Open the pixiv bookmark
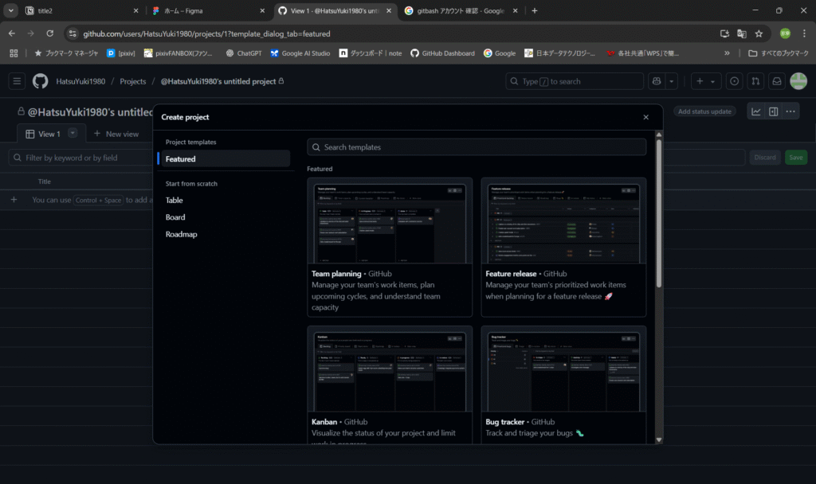Image resolution: width=816 pixels, height=484 pixels. pos(121,53)
